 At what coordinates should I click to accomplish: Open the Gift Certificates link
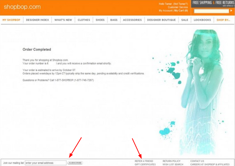tap(145, 164)
